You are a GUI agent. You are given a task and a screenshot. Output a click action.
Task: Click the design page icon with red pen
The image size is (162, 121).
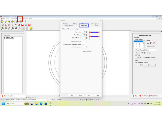tap(148, 43)
